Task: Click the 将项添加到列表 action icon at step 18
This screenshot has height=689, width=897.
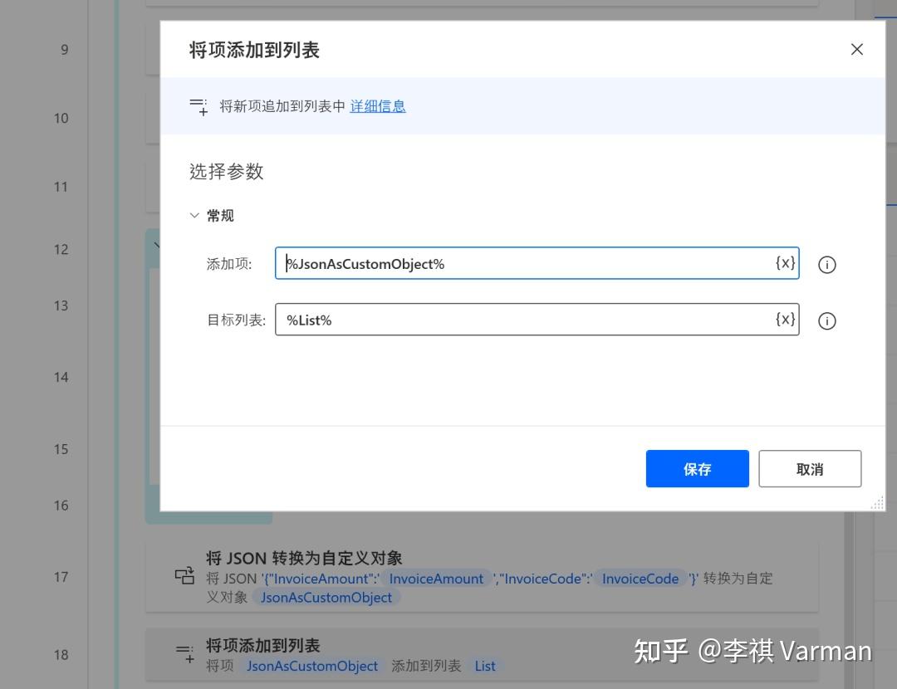Action: (185, 654)
